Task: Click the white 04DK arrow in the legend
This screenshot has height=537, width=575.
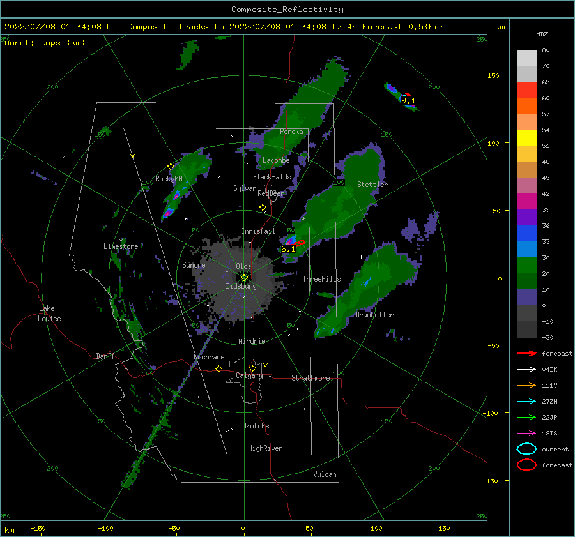Action: (x=526, y=369)
